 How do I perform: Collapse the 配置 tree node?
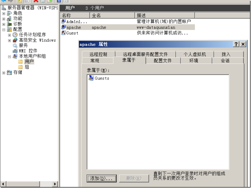4,30
